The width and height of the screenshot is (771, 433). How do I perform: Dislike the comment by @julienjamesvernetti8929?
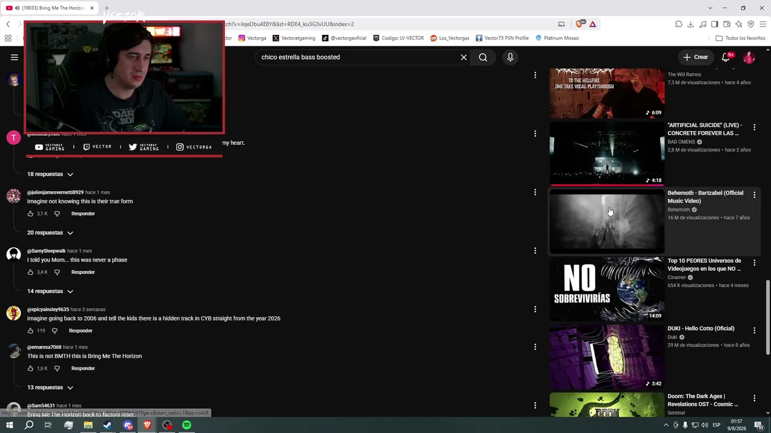coord(57,213)
